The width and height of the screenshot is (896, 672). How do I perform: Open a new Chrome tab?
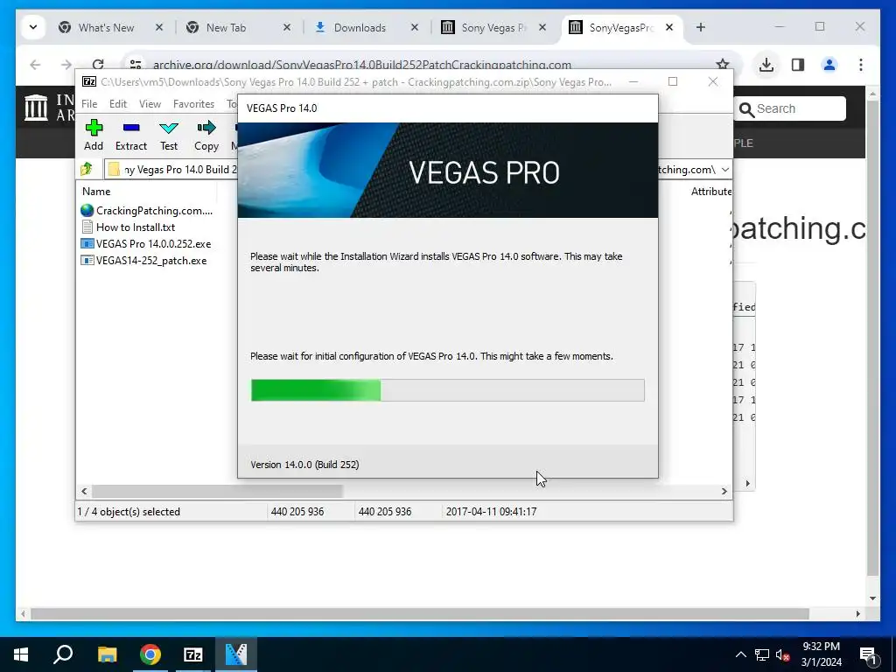tap(701, 27)
